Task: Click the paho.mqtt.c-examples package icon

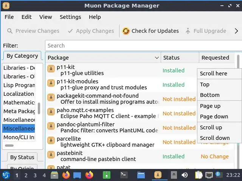Action: tap(51, 112)
